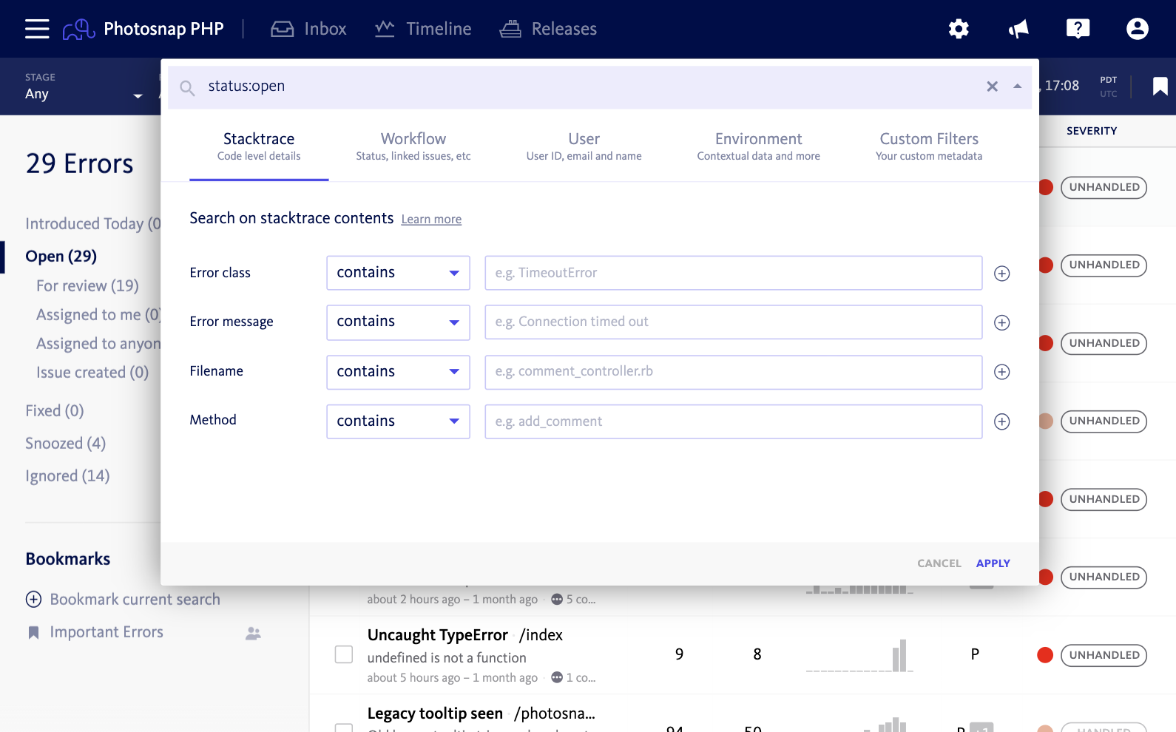Select the Snoozed (4) filter

click(66, 444)
